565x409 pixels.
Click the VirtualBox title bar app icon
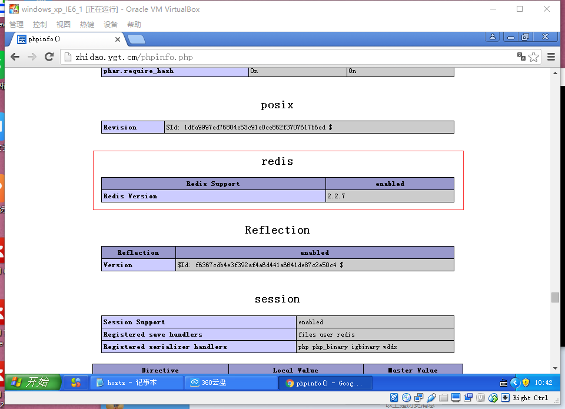pos(14,9)
